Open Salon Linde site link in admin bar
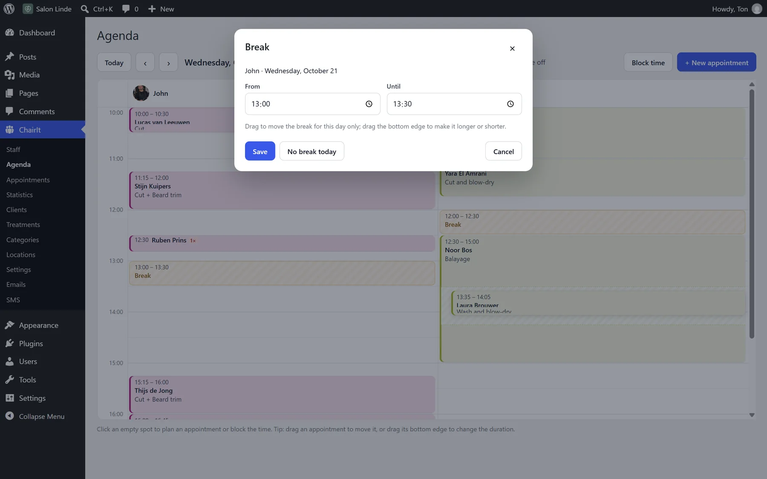767x479 pixels. (47, 9)
